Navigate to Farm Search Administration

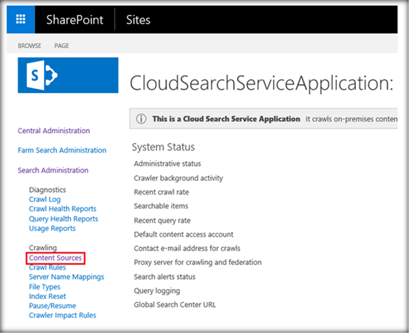(62, 151)
